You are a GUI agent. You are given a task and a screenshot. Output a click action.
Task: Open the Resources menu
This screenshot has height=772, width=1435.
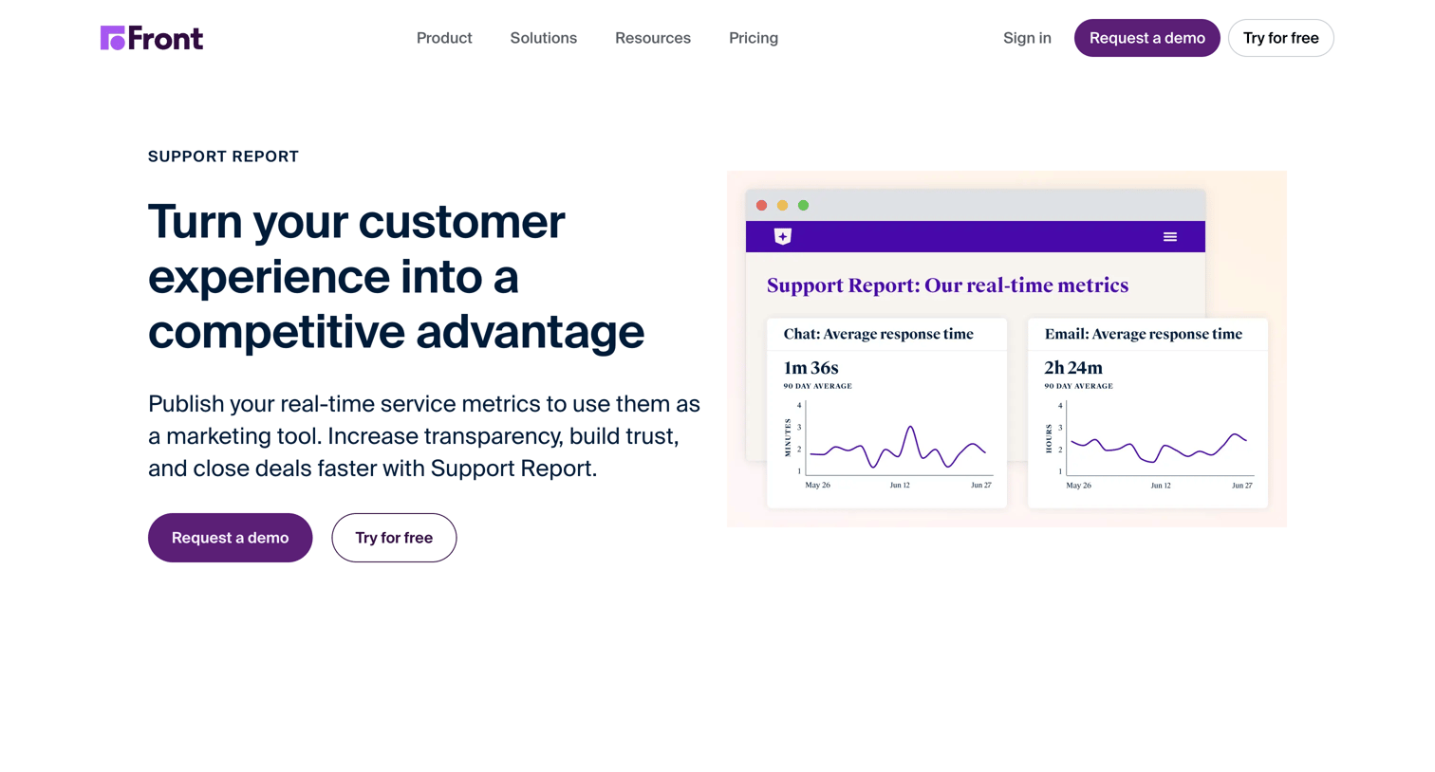653,38
